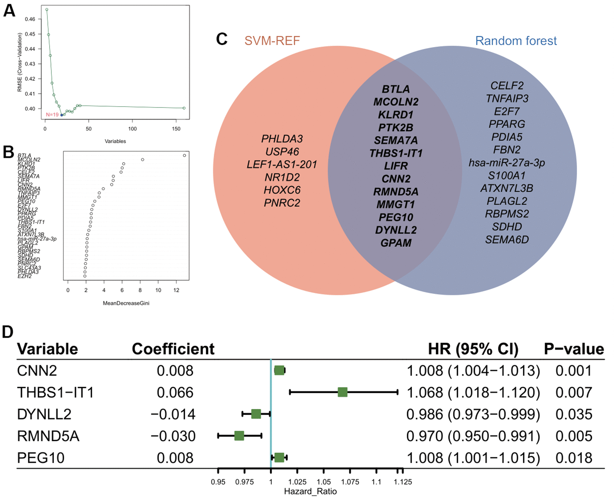
Task: Click bold BTLA in the Venn overlap
Action: 396,89
